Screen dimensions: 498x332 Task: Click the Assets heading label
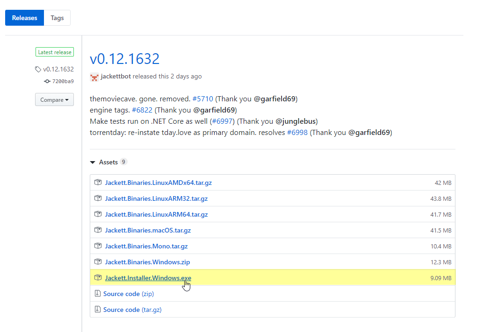click(108, 162)
